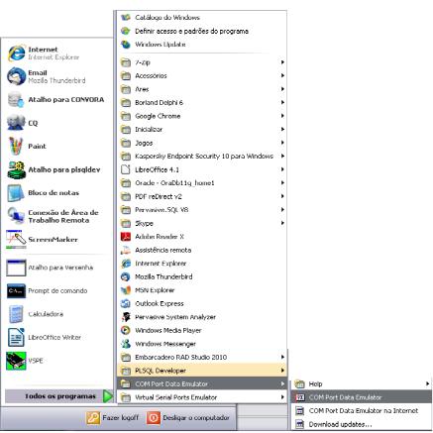Open Embarcadero RAD Studio 2010 entry
Screen dimensions: 433x433
tap(202, 357)
